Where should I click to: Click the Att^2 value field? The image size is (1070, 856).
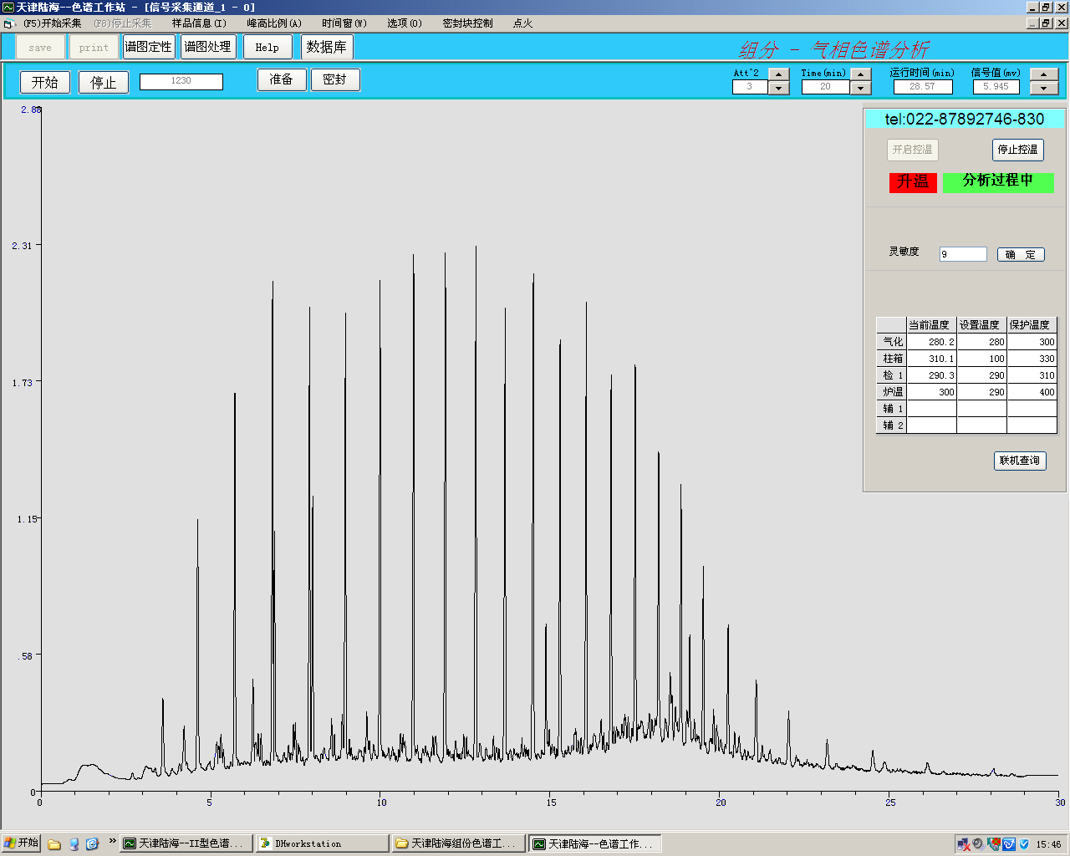(750, 87)
